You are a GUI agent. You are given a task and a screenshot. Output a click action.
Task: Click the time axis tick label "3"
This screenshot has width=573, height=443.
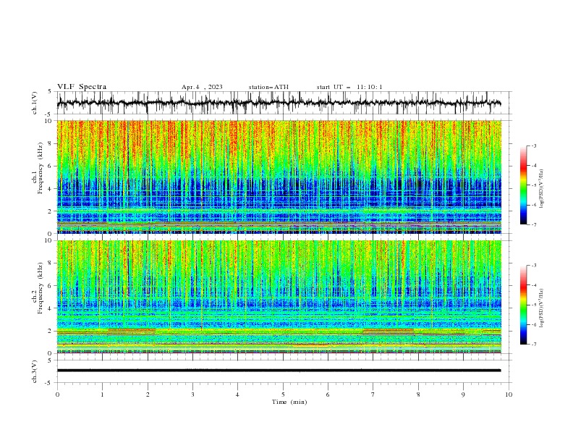coord(192,395)
